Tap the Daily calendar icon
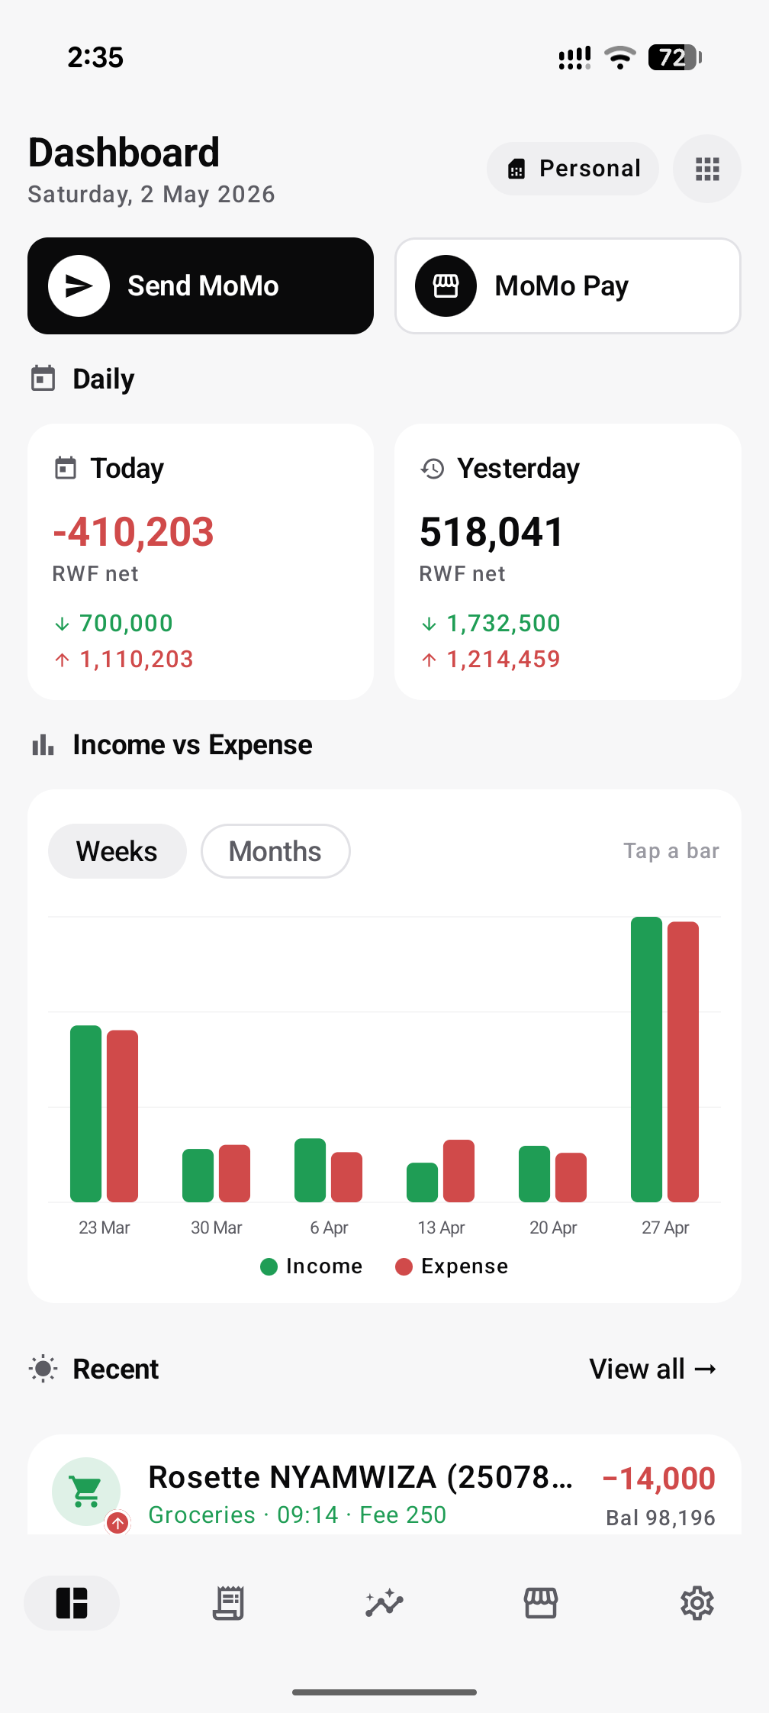 coord(43,379)
